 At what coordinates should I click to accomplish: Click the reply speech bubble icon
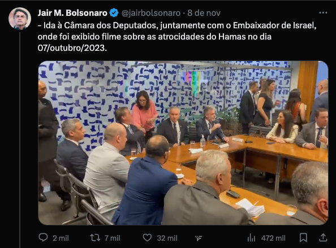click(x=43, y=237)
